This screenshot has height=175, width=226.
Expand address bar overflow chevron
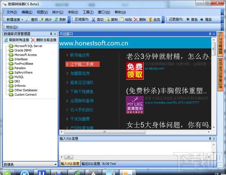(x=222, y=27)
